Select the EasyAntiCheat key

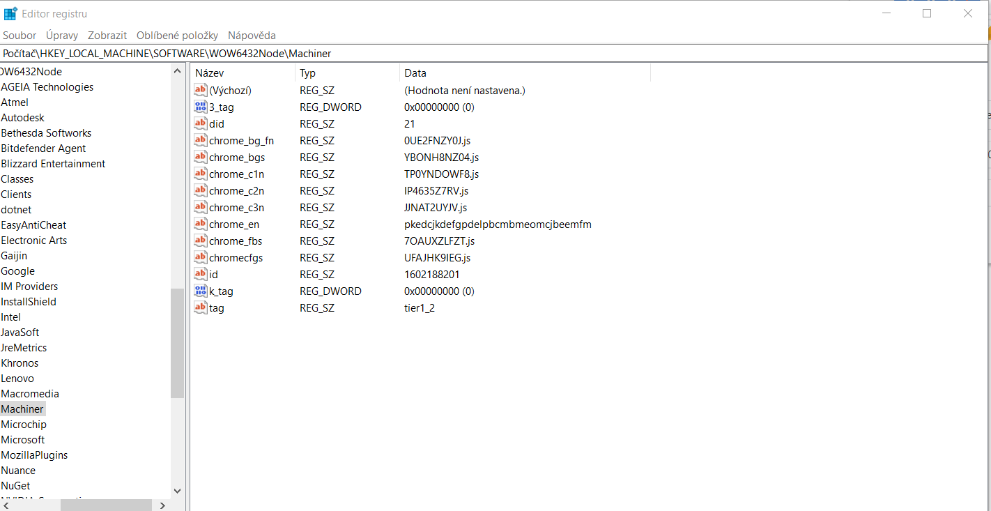[x=33, y=225]
